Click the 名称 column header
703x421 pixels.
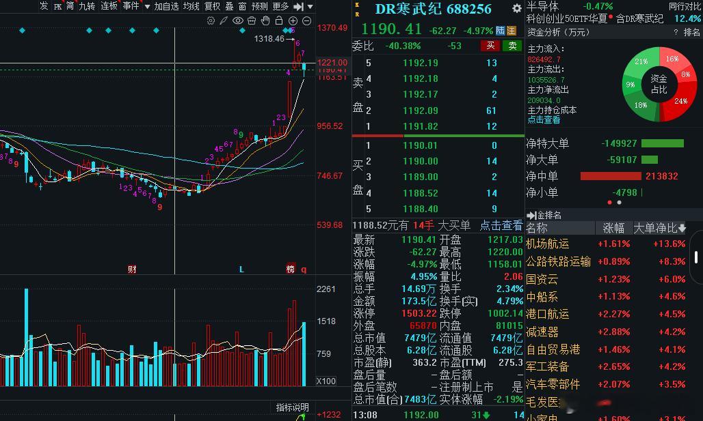click(x=537, y=228)
